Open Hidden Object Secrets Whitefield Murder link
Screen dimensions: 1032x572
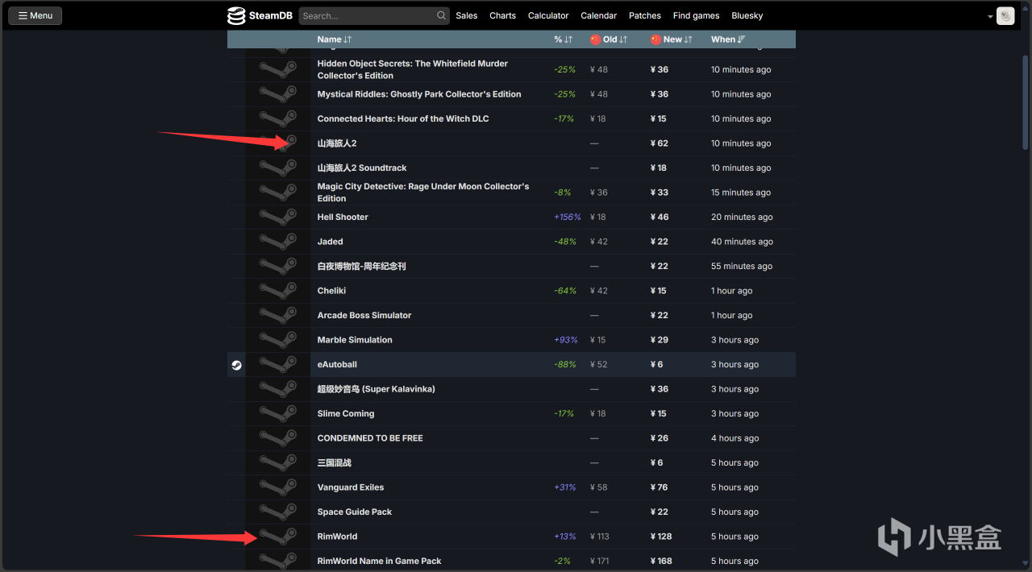(413, 69)
